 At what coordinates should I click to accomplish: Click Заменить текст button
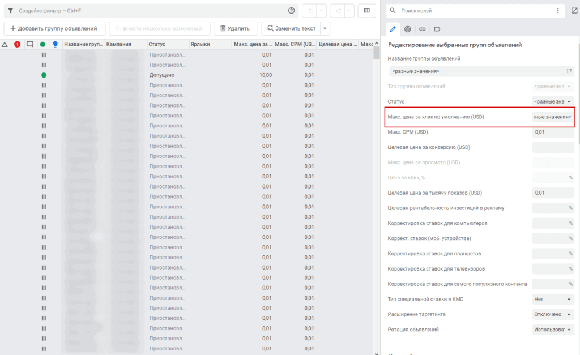click(291, 28)
